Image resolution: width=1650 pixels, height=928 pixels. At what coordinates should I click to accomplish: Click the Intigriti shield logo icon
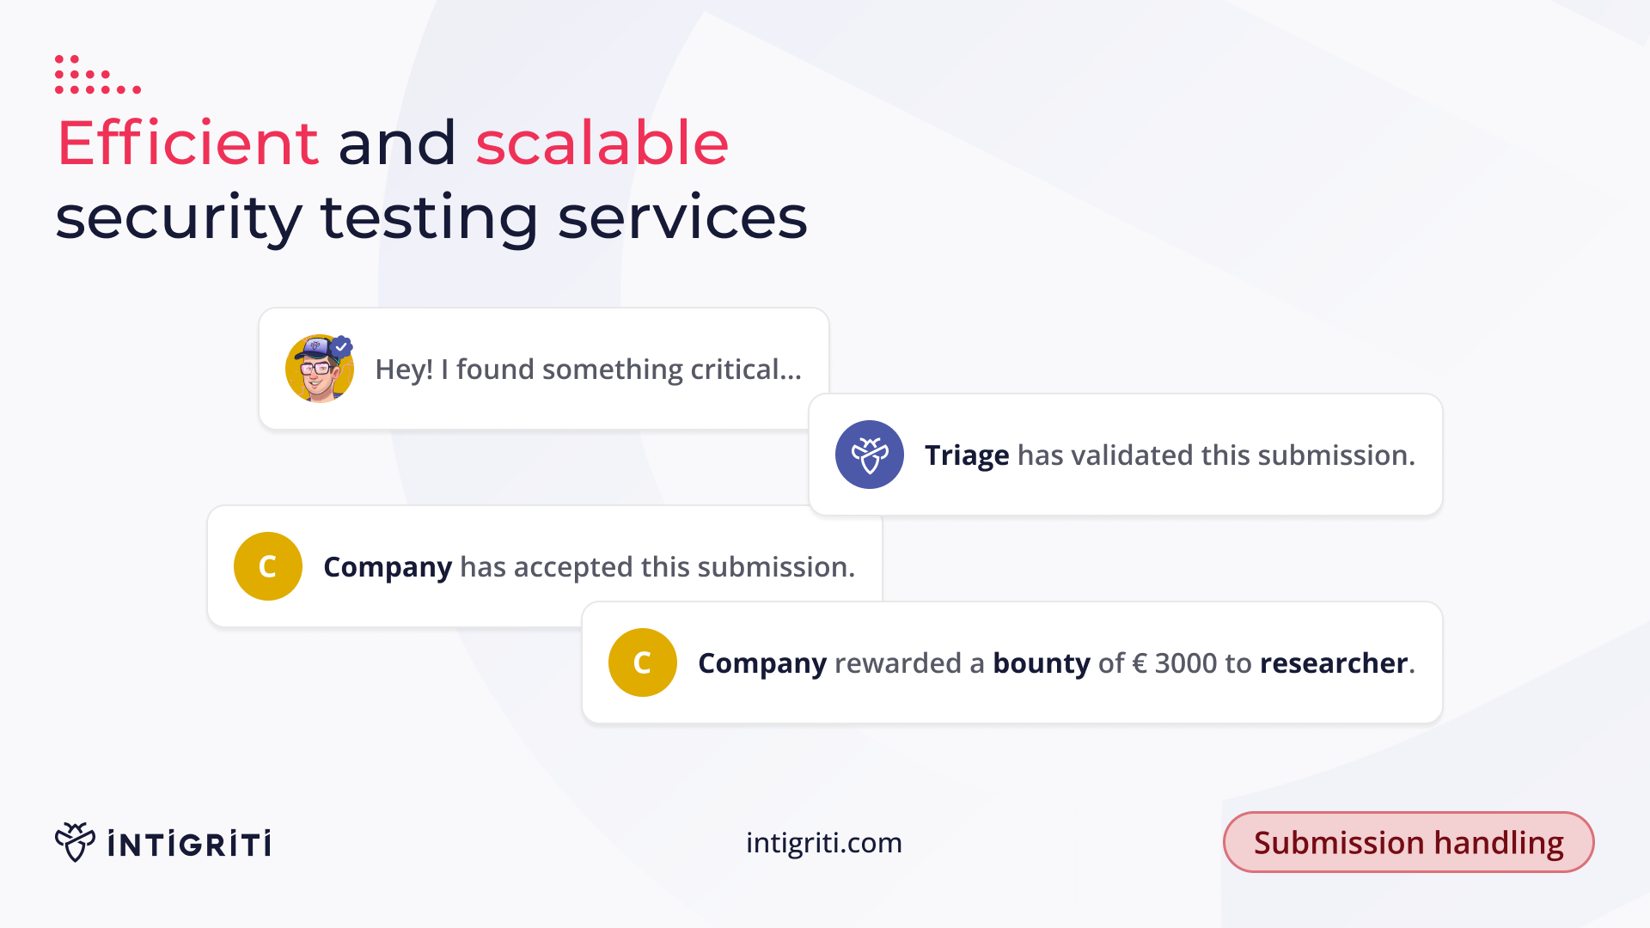tap(75, 842)
